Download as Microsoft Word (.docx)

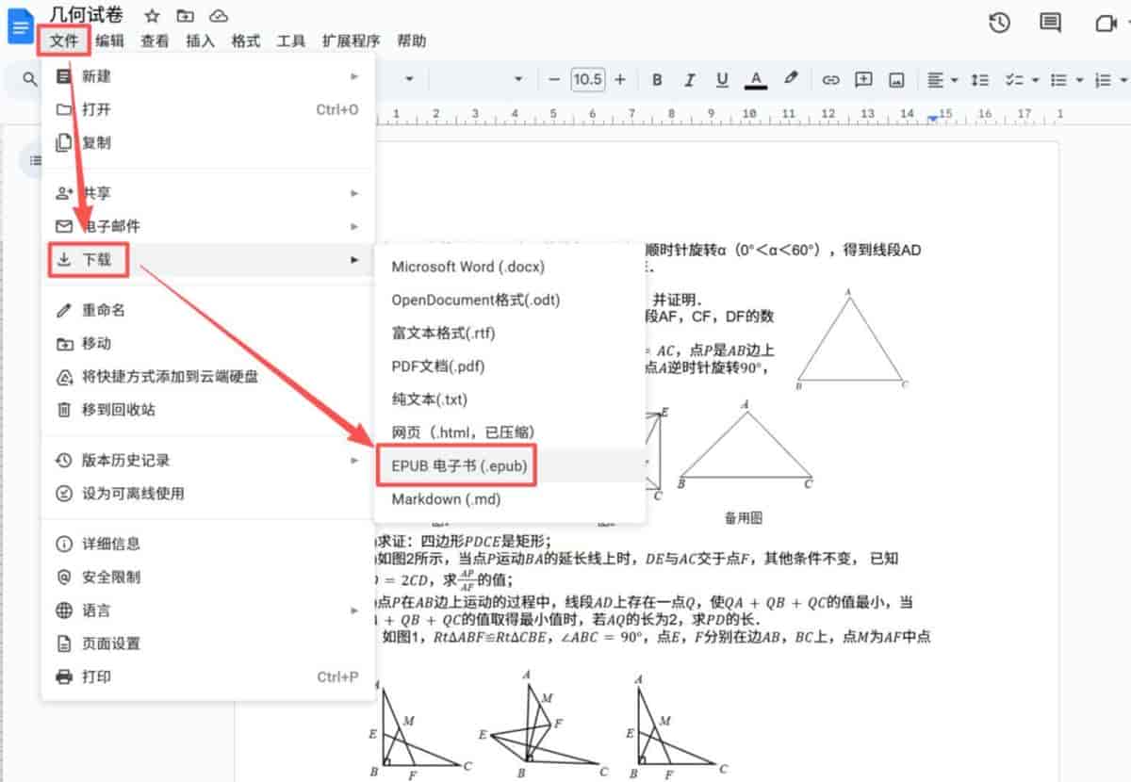[x=510, y=267]
